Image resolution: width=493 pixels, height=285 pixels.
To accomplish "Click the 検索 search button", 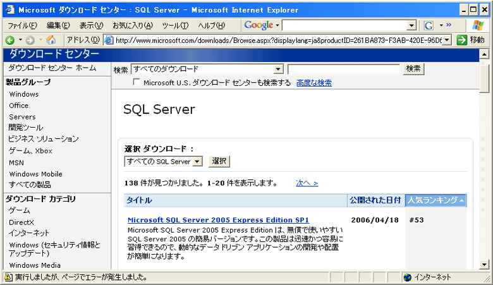I will (x=413, y=69).
